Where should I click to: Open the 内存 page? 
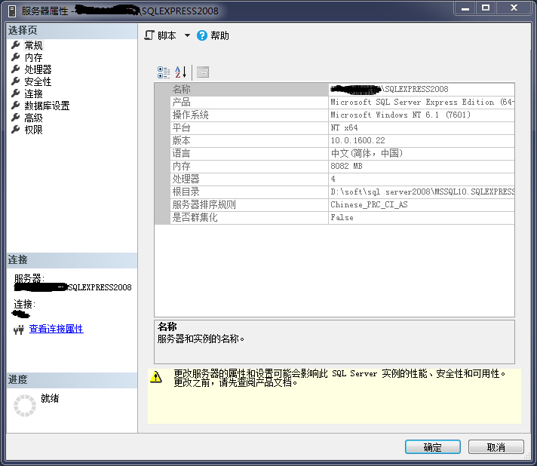33,57
